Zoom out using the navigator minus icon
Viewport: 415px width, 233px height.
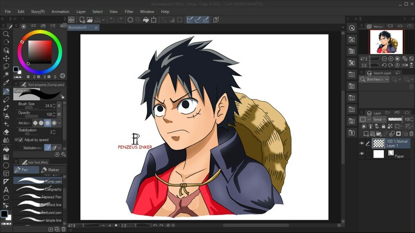tap(384, 59)
